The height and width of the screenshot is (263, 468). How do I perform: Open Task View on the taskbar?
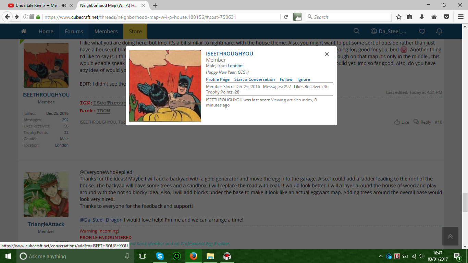[x=143, y=256]
